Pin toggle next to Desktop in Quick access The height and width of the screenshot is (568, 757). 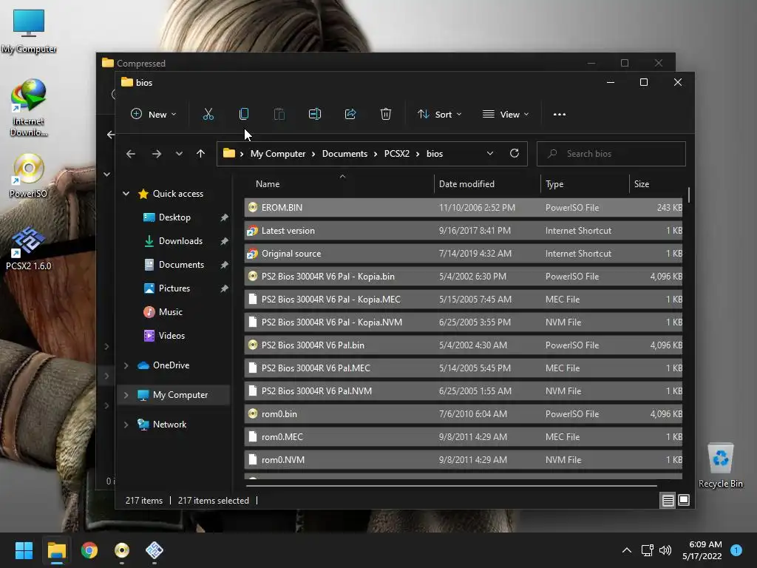(x=224, y=218)
